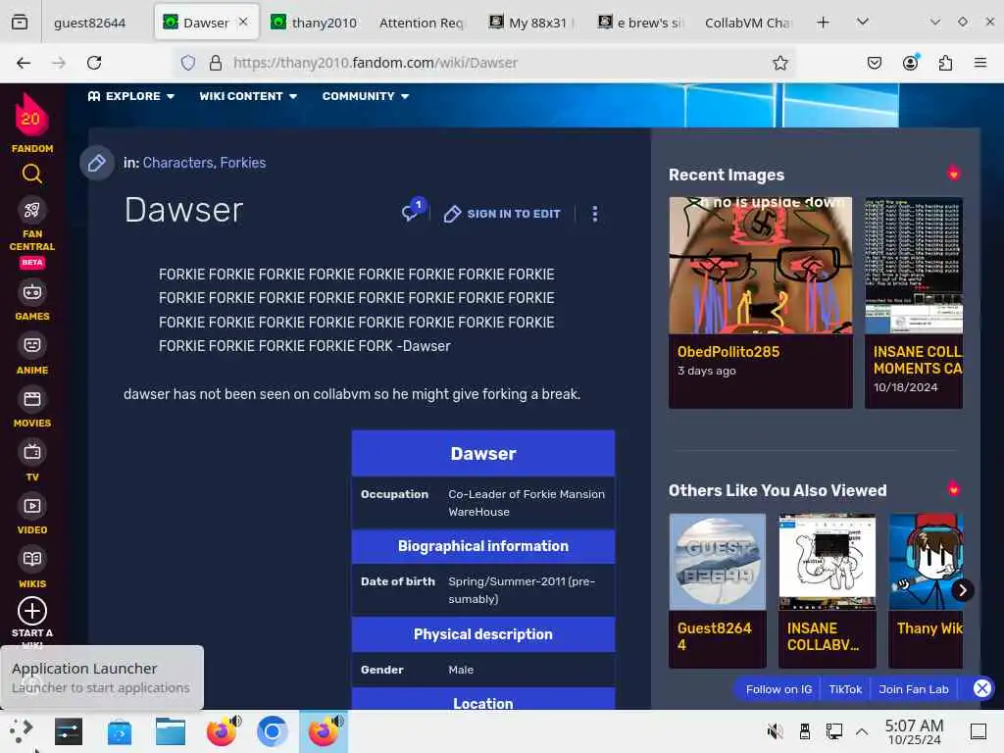Switch to the guest82644 tab
This screenshot has width=1004, height=753.
89,24
